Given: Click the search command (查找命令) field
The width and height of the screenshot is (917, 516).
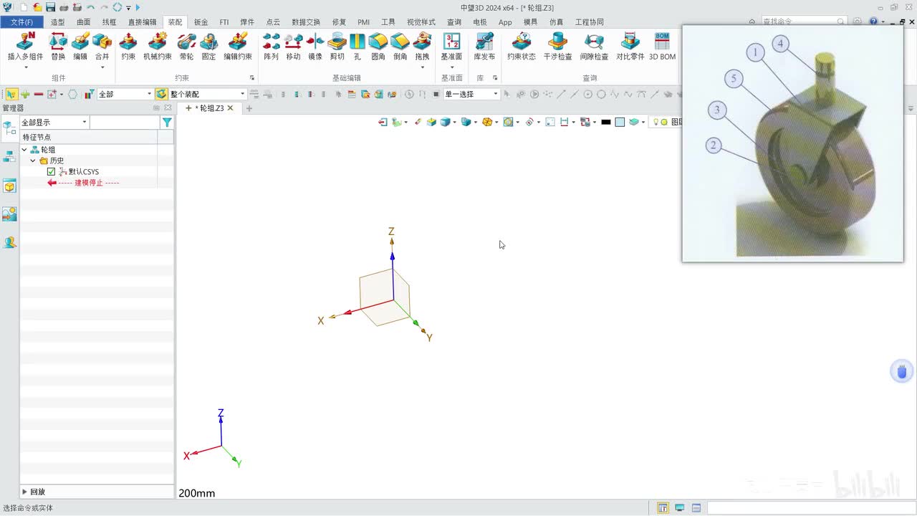Looking at the screenshot, I should [x=804, y=22].
